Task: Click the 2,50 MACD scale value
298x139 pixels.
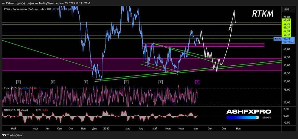Action: pos(286,109)
